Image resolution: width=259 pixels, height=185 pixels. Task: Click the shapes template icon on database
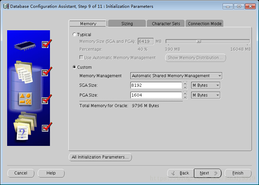(x=25, y=99)
